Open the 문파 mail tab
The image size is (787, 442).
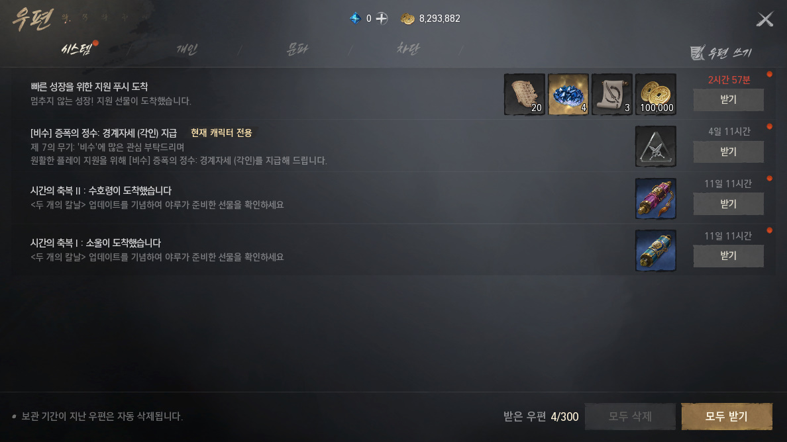[x=297, y=49]
